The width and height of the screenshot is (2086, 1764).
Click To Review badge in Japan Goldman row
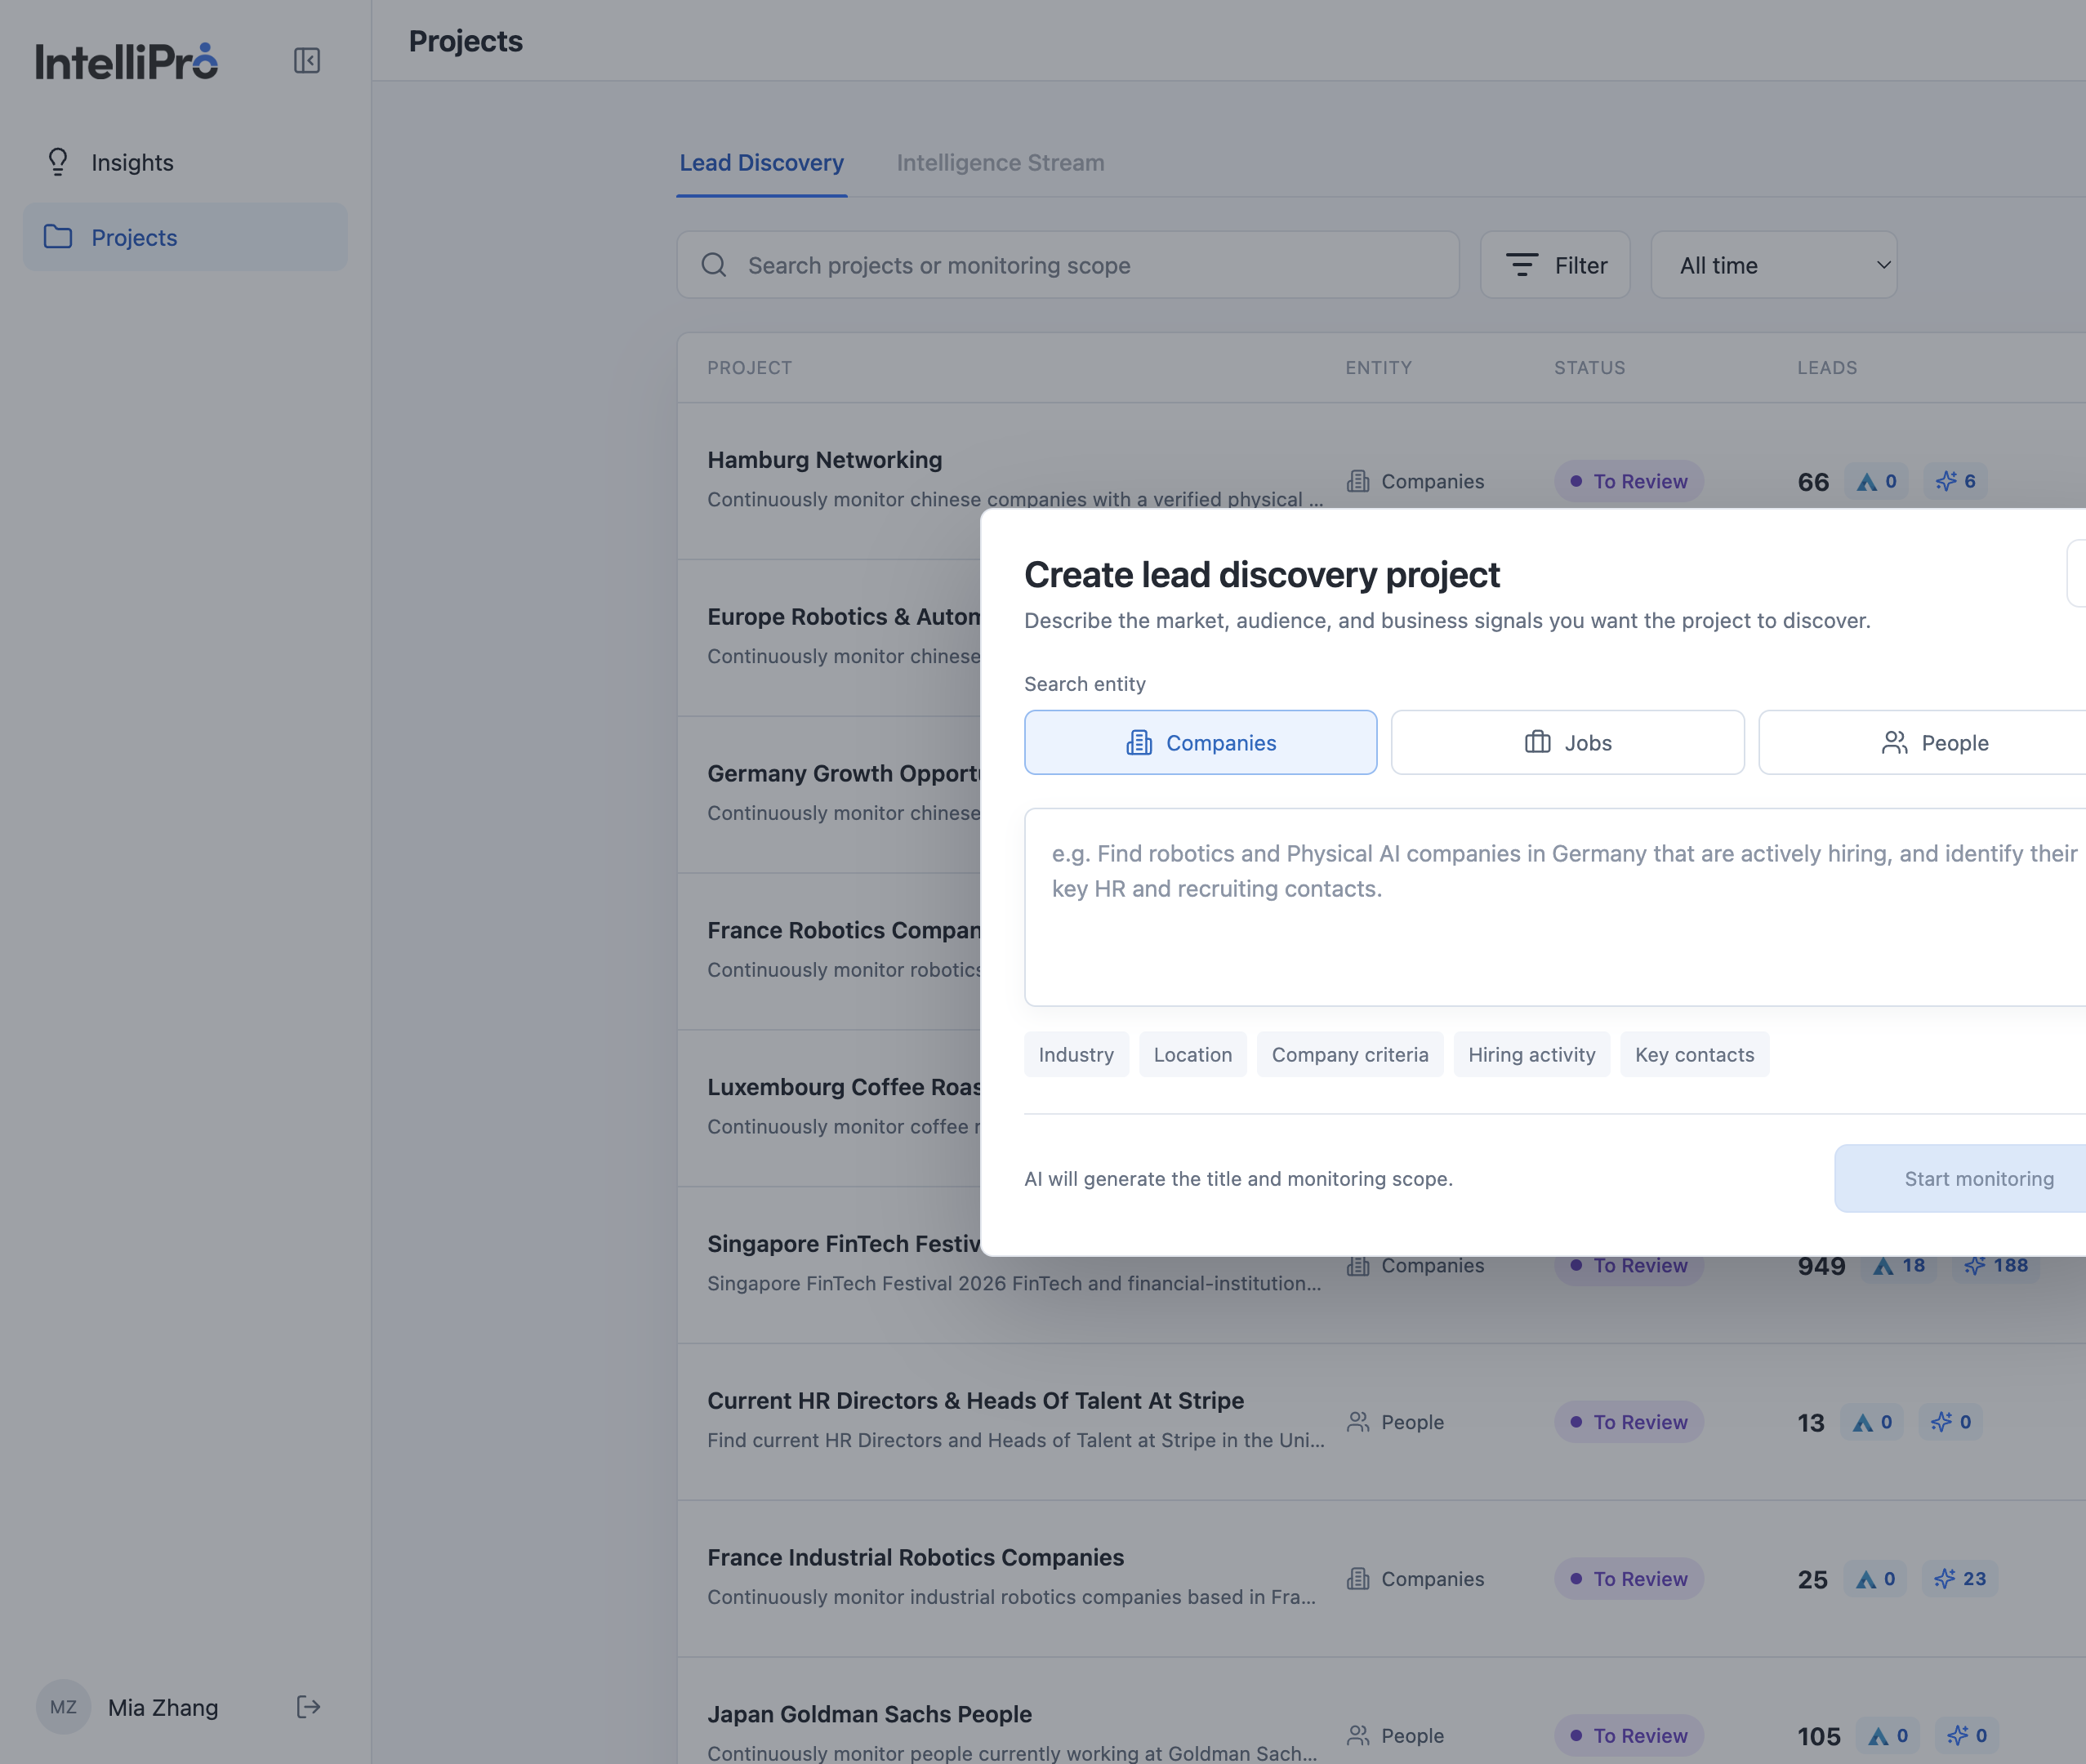(1629, 1736)
